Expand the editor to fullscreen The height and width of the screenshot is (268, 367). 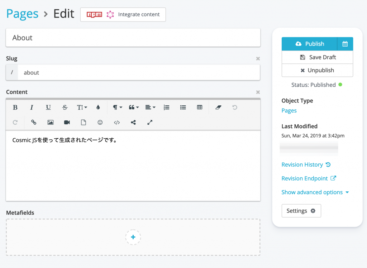tap(150, 123)
